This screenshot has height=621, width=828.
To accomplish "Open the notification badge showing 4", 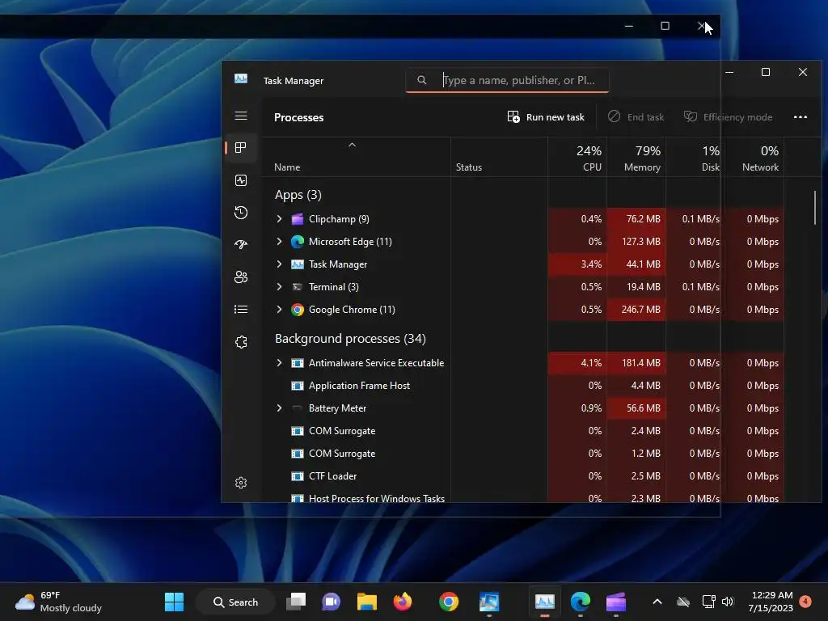I will (805, 602).
